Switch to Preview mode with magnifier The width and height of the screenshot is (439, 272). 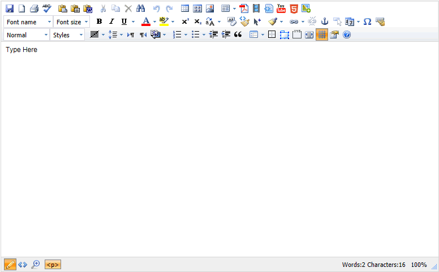pyautogui.click(x=35, y=264)
